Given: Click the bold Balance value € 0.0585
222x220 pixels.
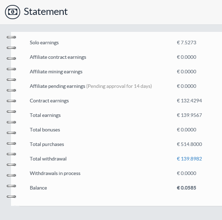Looking at the screenshot, I should coord(187,188).
